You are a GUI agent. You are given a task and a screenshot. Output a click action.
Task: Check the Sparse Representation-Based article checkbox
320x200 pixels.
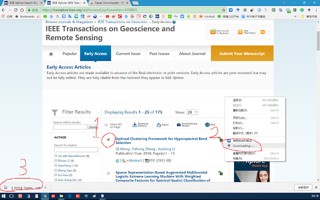click(108, 173)
